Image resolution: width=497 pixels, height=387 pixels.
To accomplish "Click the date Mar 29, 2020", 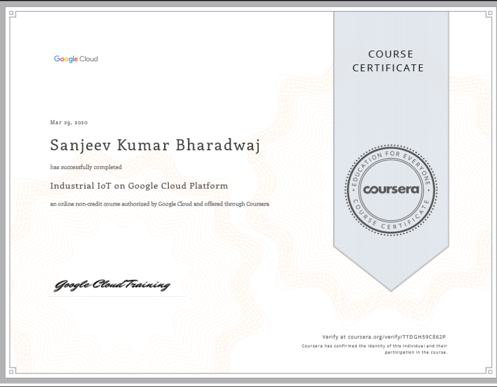I will 69,122.
